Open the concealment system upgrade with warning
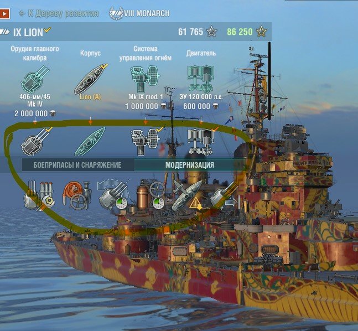Screen dimensions: 358x331 coord(187,195)
